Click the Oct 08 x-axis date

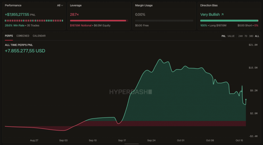[210, 140]
